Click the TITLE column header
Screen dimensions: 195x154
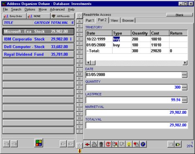pos(18,23)
